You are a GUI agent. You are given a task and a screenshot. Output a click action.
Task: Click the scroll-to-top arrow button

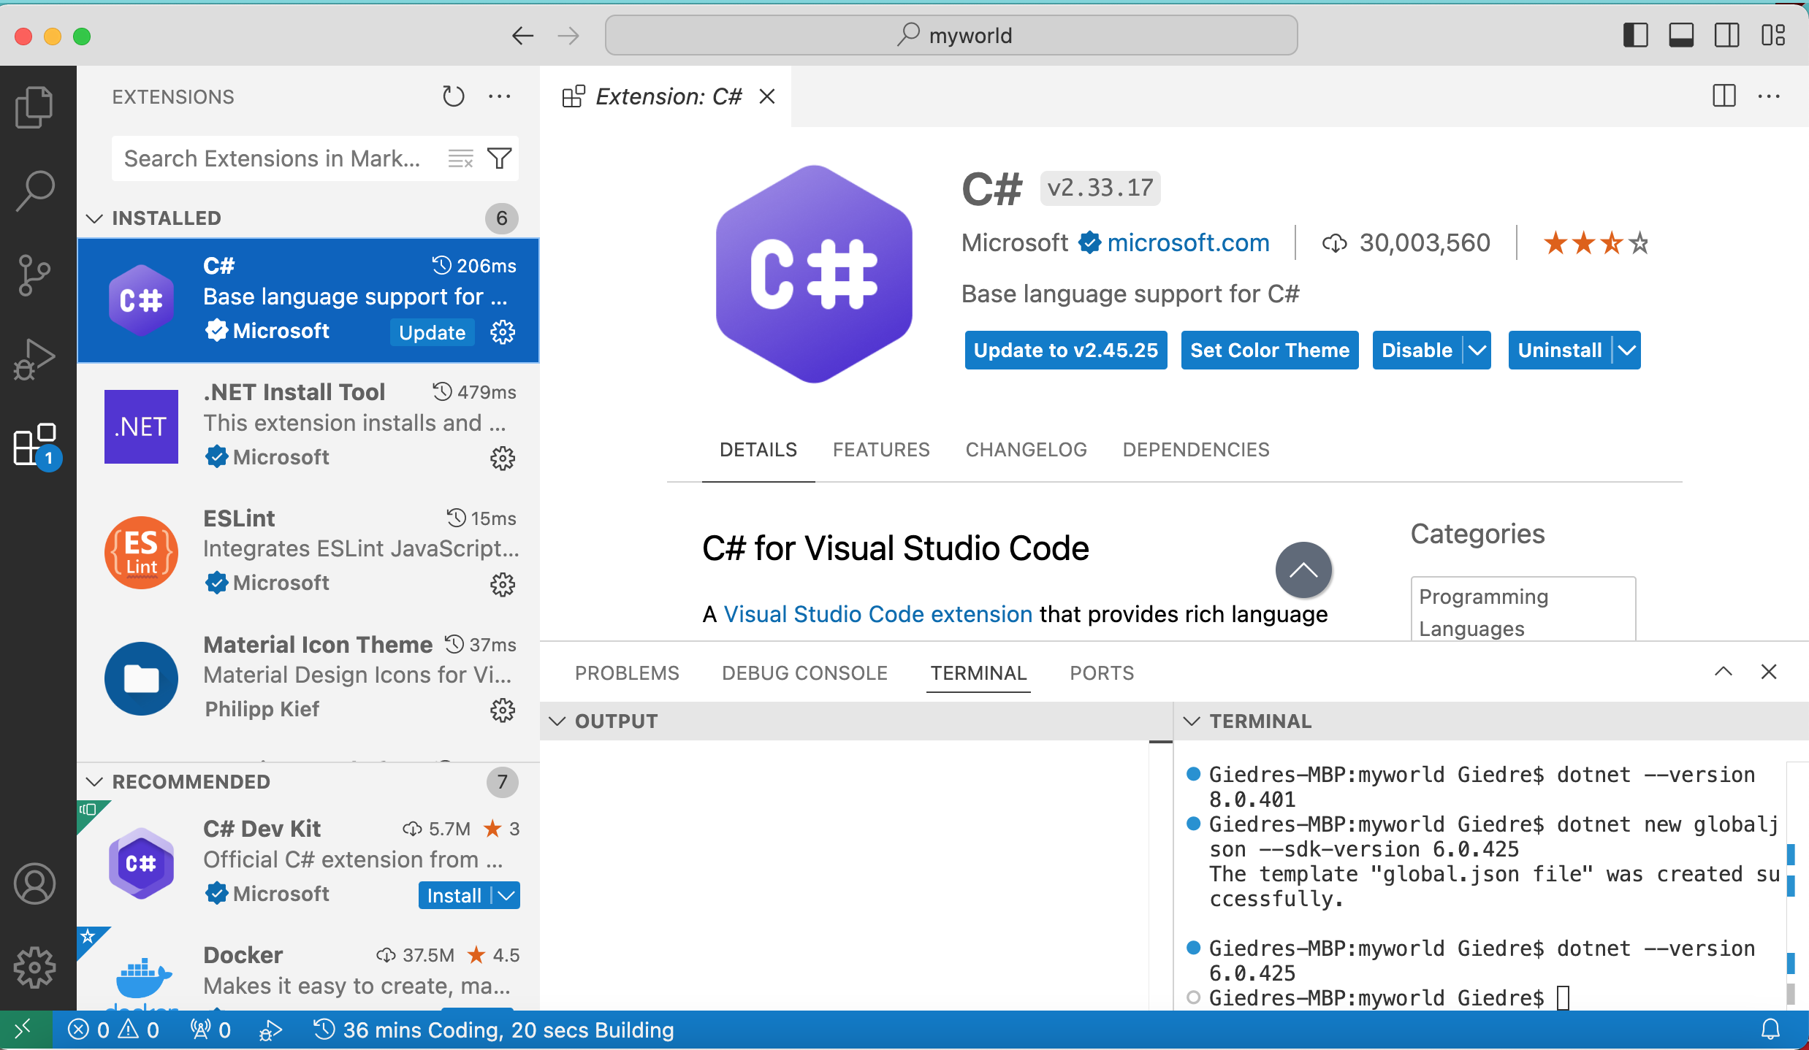[x=1304, y=569]
